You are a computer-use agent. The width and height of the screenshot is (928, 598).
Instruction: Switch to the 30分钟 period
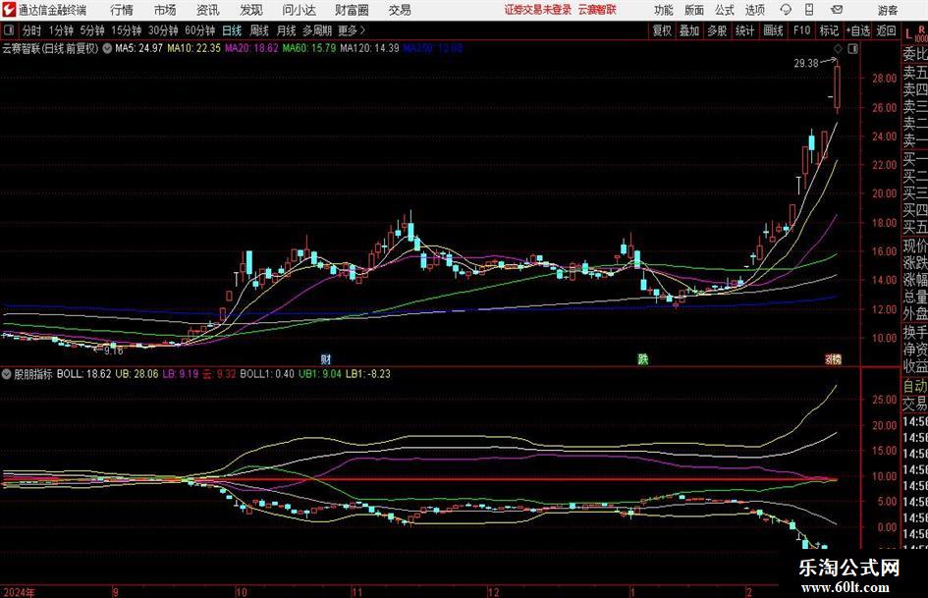(x=163, y=30)
